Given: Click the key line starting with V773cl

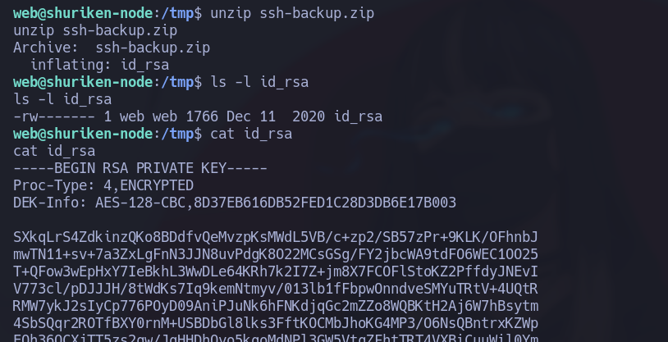Looking at the screenshot, I should (275, 289).
